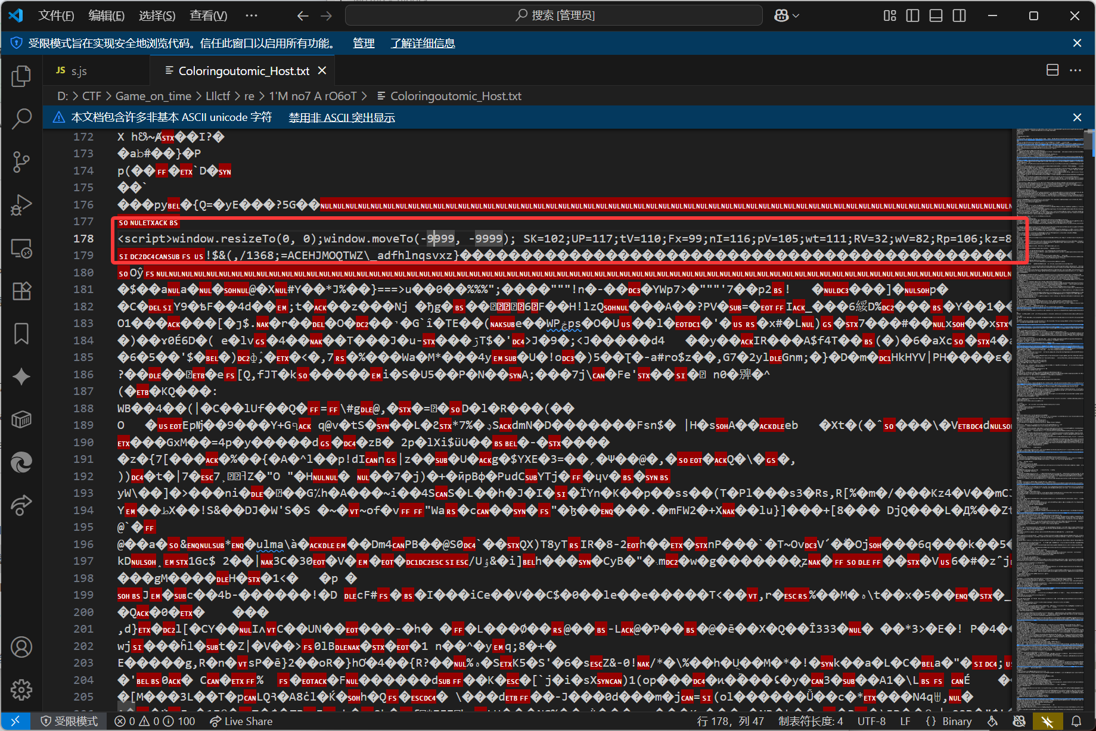Open the Source Control view

21,161
